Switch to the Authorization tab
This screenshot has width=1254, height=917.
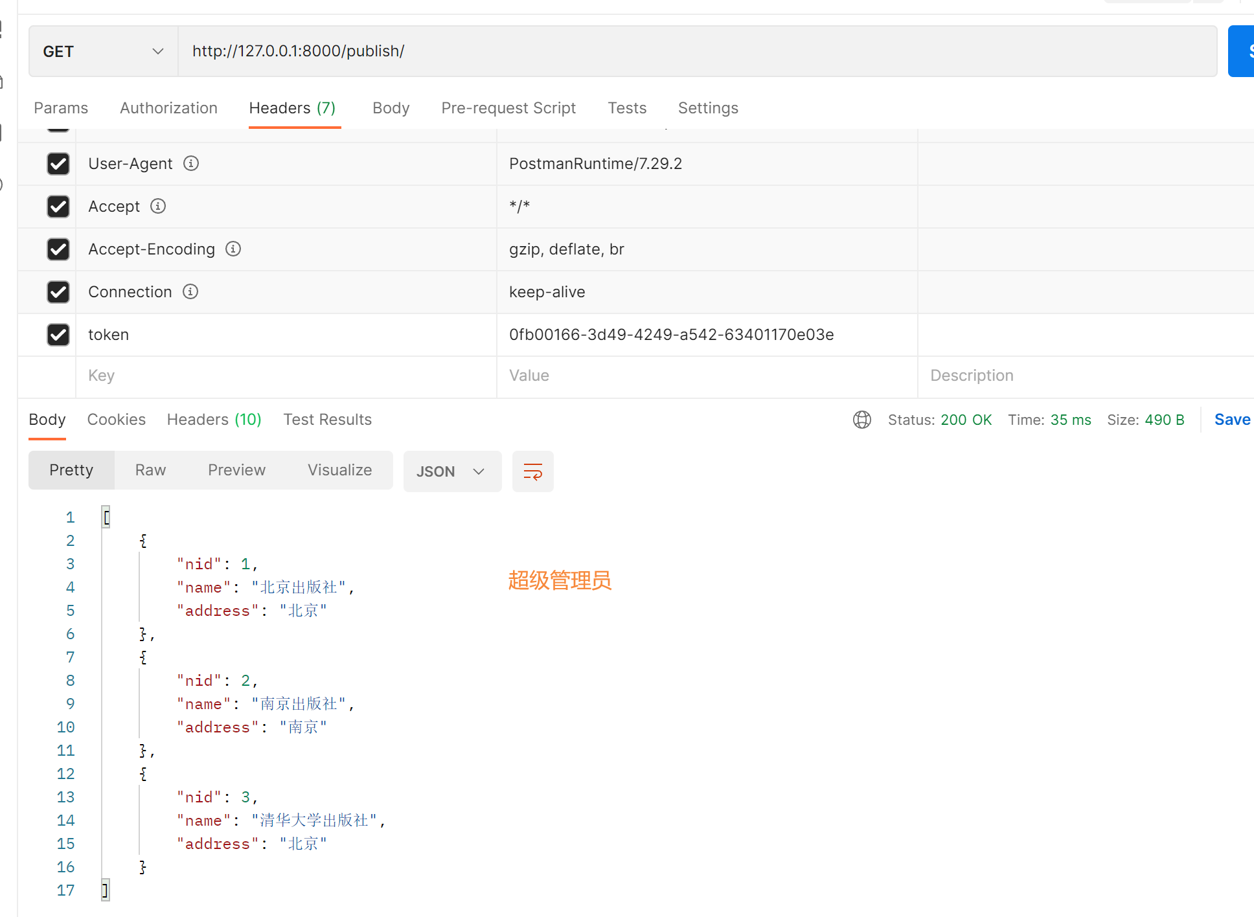[168, 108]
